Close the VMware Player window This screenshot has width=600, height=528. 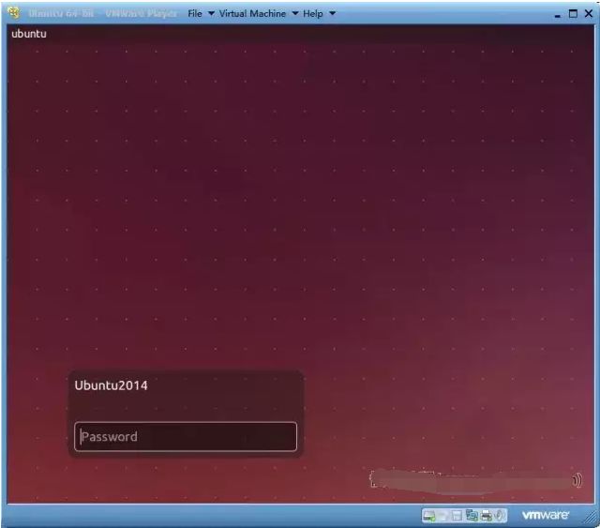pos(589,13)
